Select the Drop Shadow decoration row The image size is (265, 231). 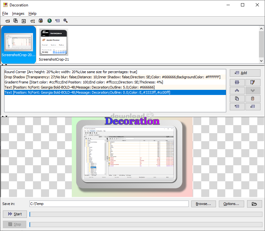tap(115, 77)
